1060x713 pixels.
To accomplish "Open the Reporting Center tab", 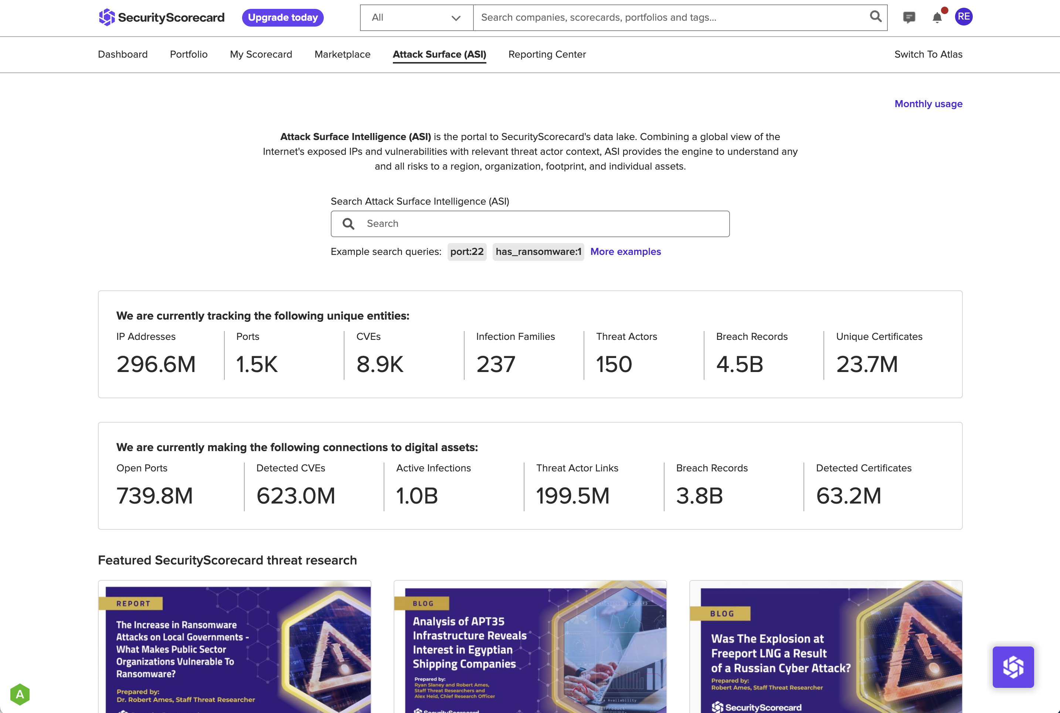I will click(x=547, y=55).
